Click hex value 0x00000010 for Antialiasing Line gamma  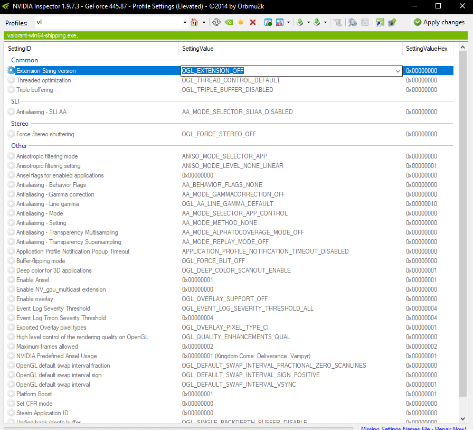click(x=421, y=204)
